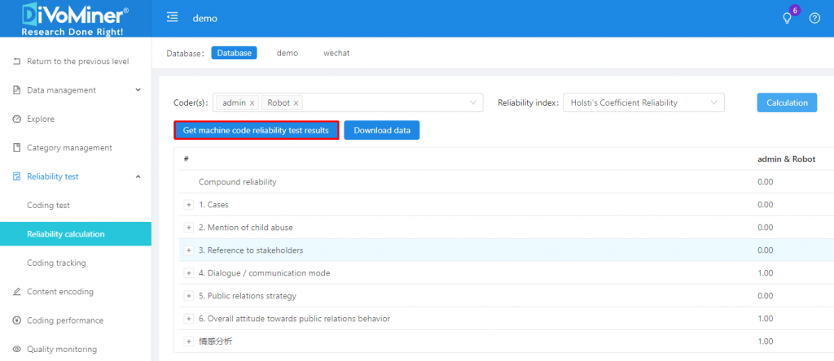The height and width of the screenshot is (361, 834).
Task: Click the sidebar collapse hamburger icon
Action: tap(172, 18)
